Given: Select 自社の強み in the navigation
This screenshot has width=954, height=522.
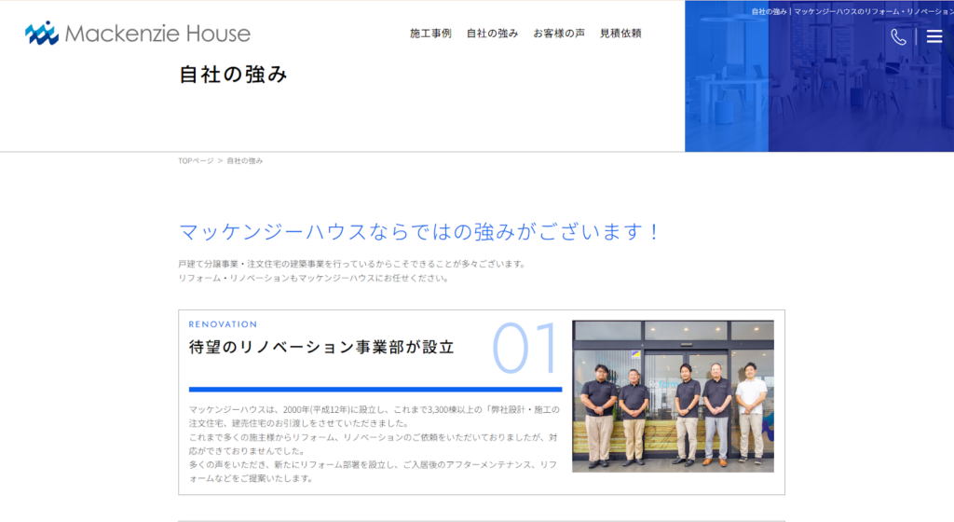Looking at the screenshot, I should pyautogui.click(x=492, y=34).
